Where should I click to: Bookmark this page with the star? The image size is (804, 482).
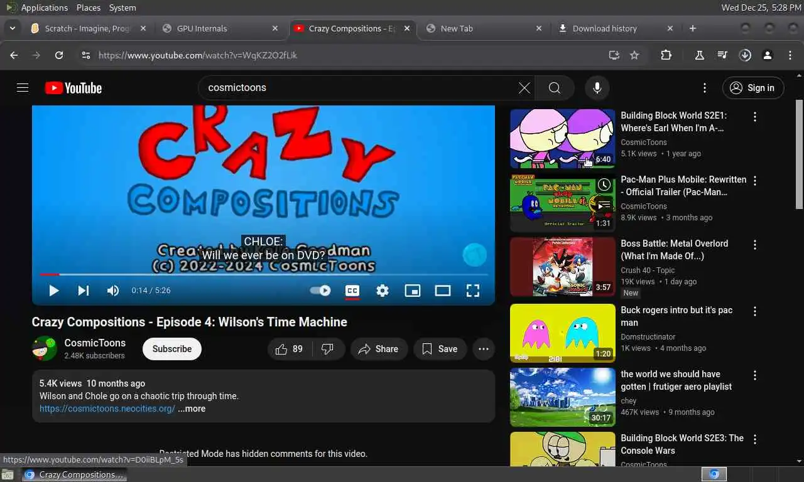[x=634, y=55]
